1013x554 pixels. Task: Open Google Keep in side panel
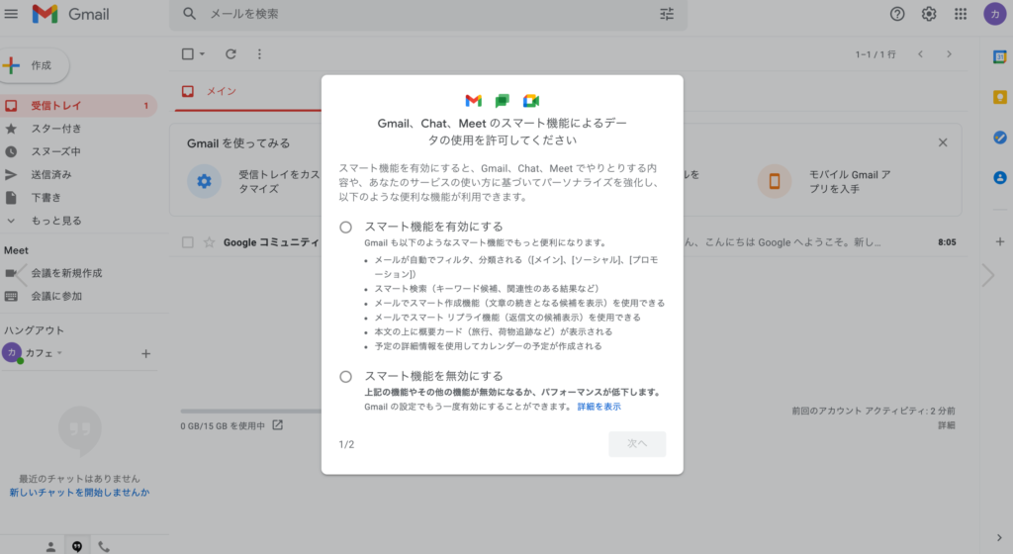click(999, 97)
